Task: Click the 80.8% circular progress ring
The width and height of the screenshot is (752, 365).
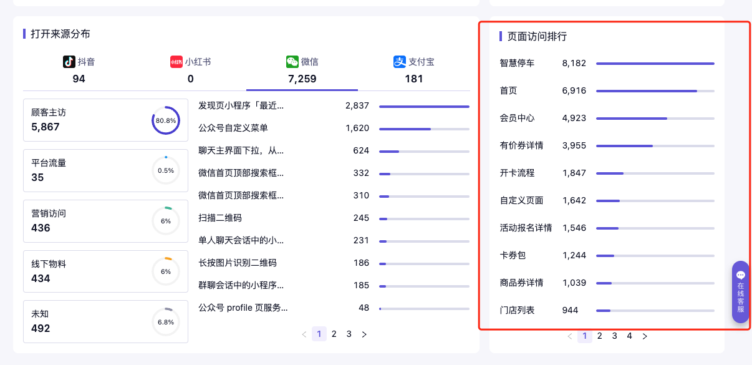Action: click(166, 120)
